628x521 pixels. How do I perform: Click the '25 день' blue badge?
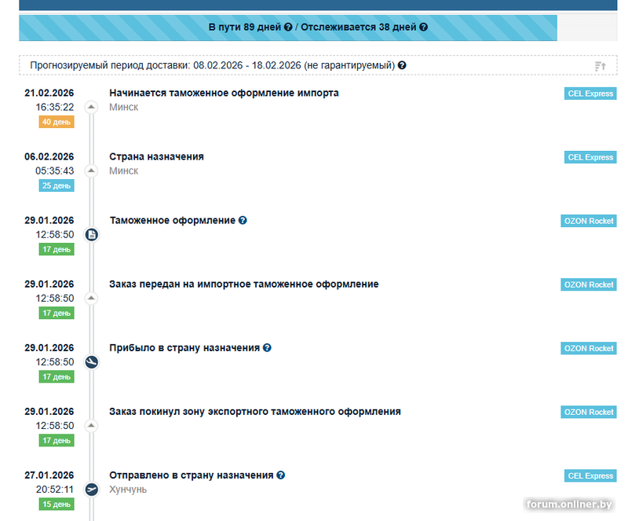click(57, 185)
